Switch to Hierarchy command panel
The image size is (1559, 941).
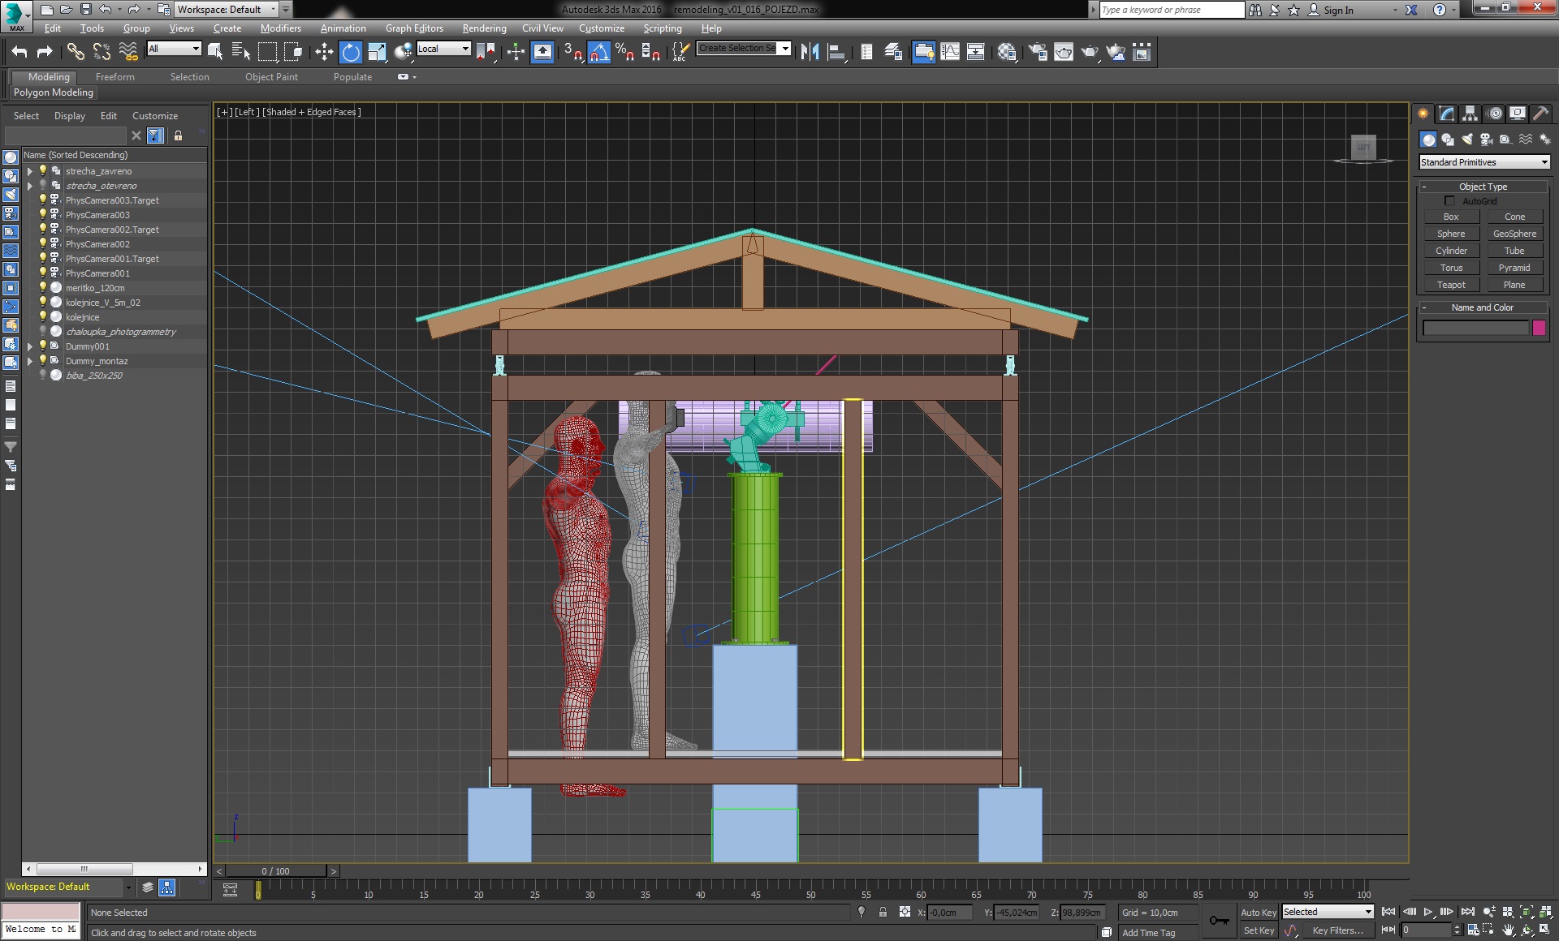(x=1470, y=114)
